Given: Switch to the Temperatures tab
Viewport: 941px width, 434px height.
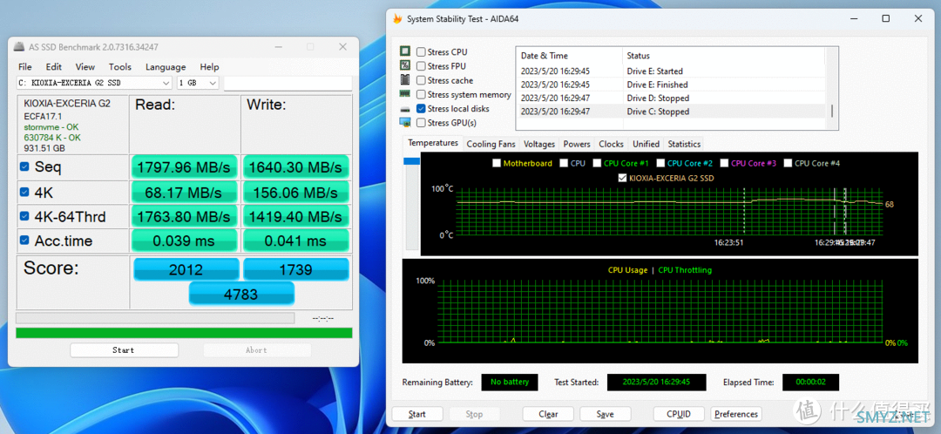Looking at the screenshot, I should click(x=433, y=143).
